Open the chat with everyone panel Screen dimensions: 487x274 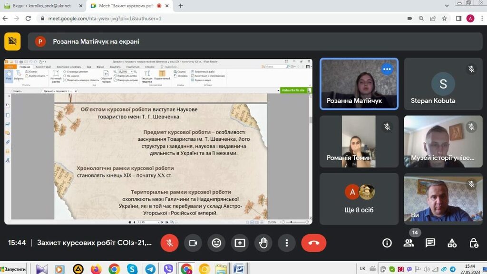[x=430, y=243]
